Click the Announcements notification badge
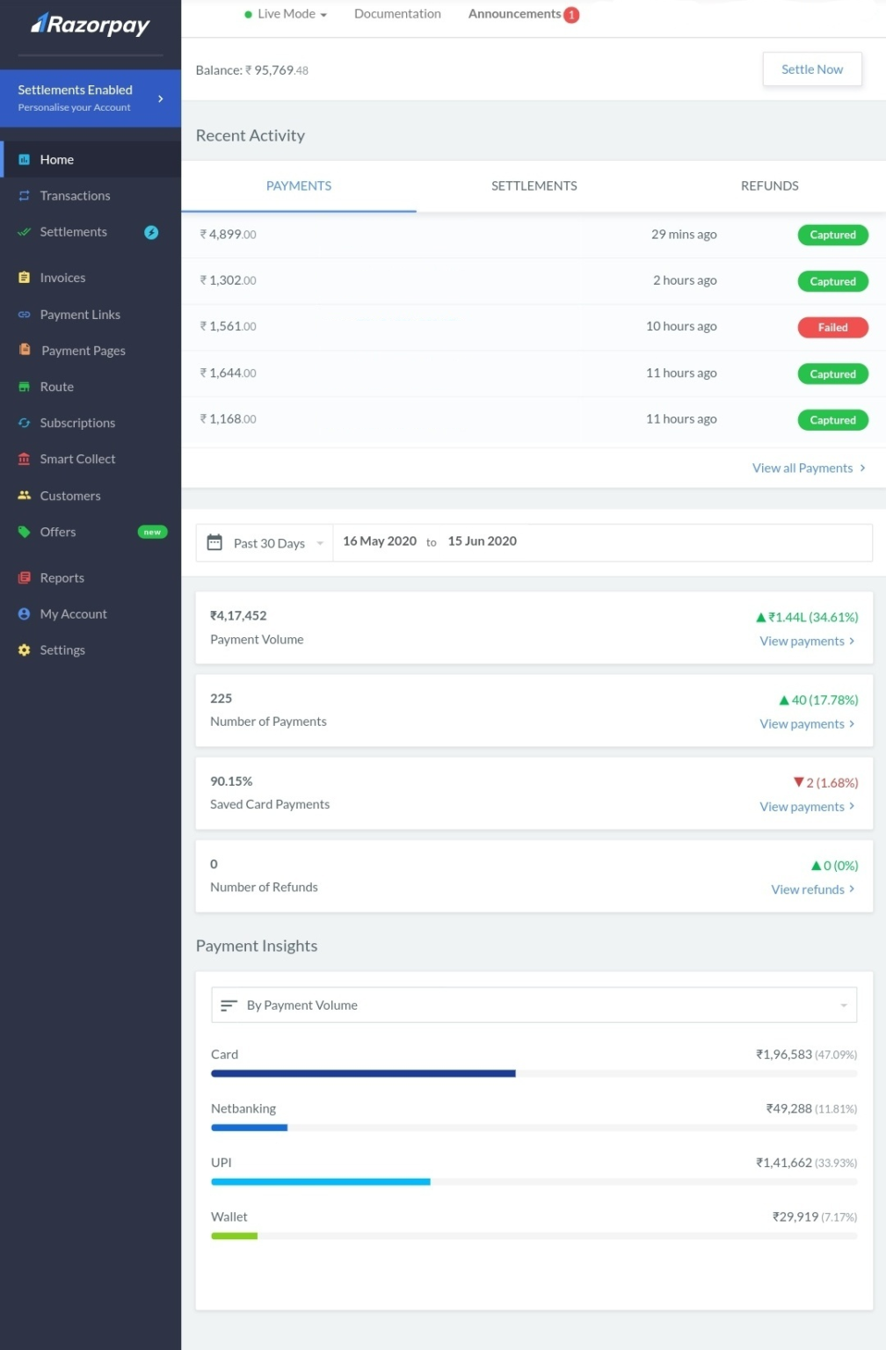The width and height of the screenshot is (886, 1350). (x=571, y=14)
